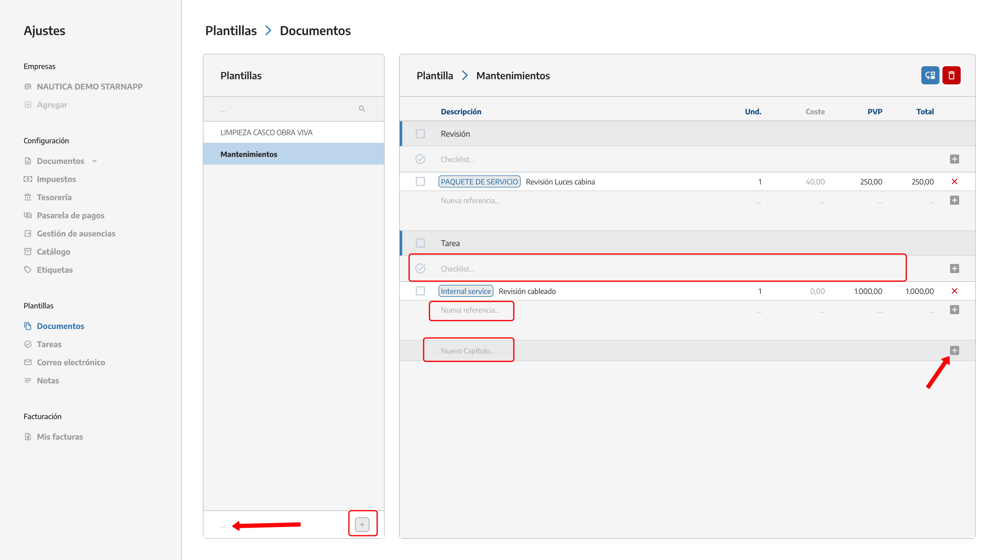Image resolution: width=997 pixels, height=560 pixels.
Task: Click the Revisión chapter title
Action: 455,134
